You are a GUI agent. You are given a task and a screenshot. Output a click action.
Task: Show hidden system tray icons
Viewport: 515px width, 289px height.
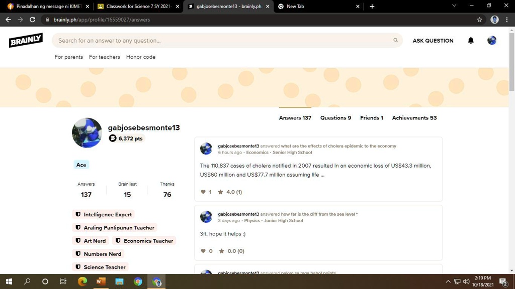(x=448, y=281)
